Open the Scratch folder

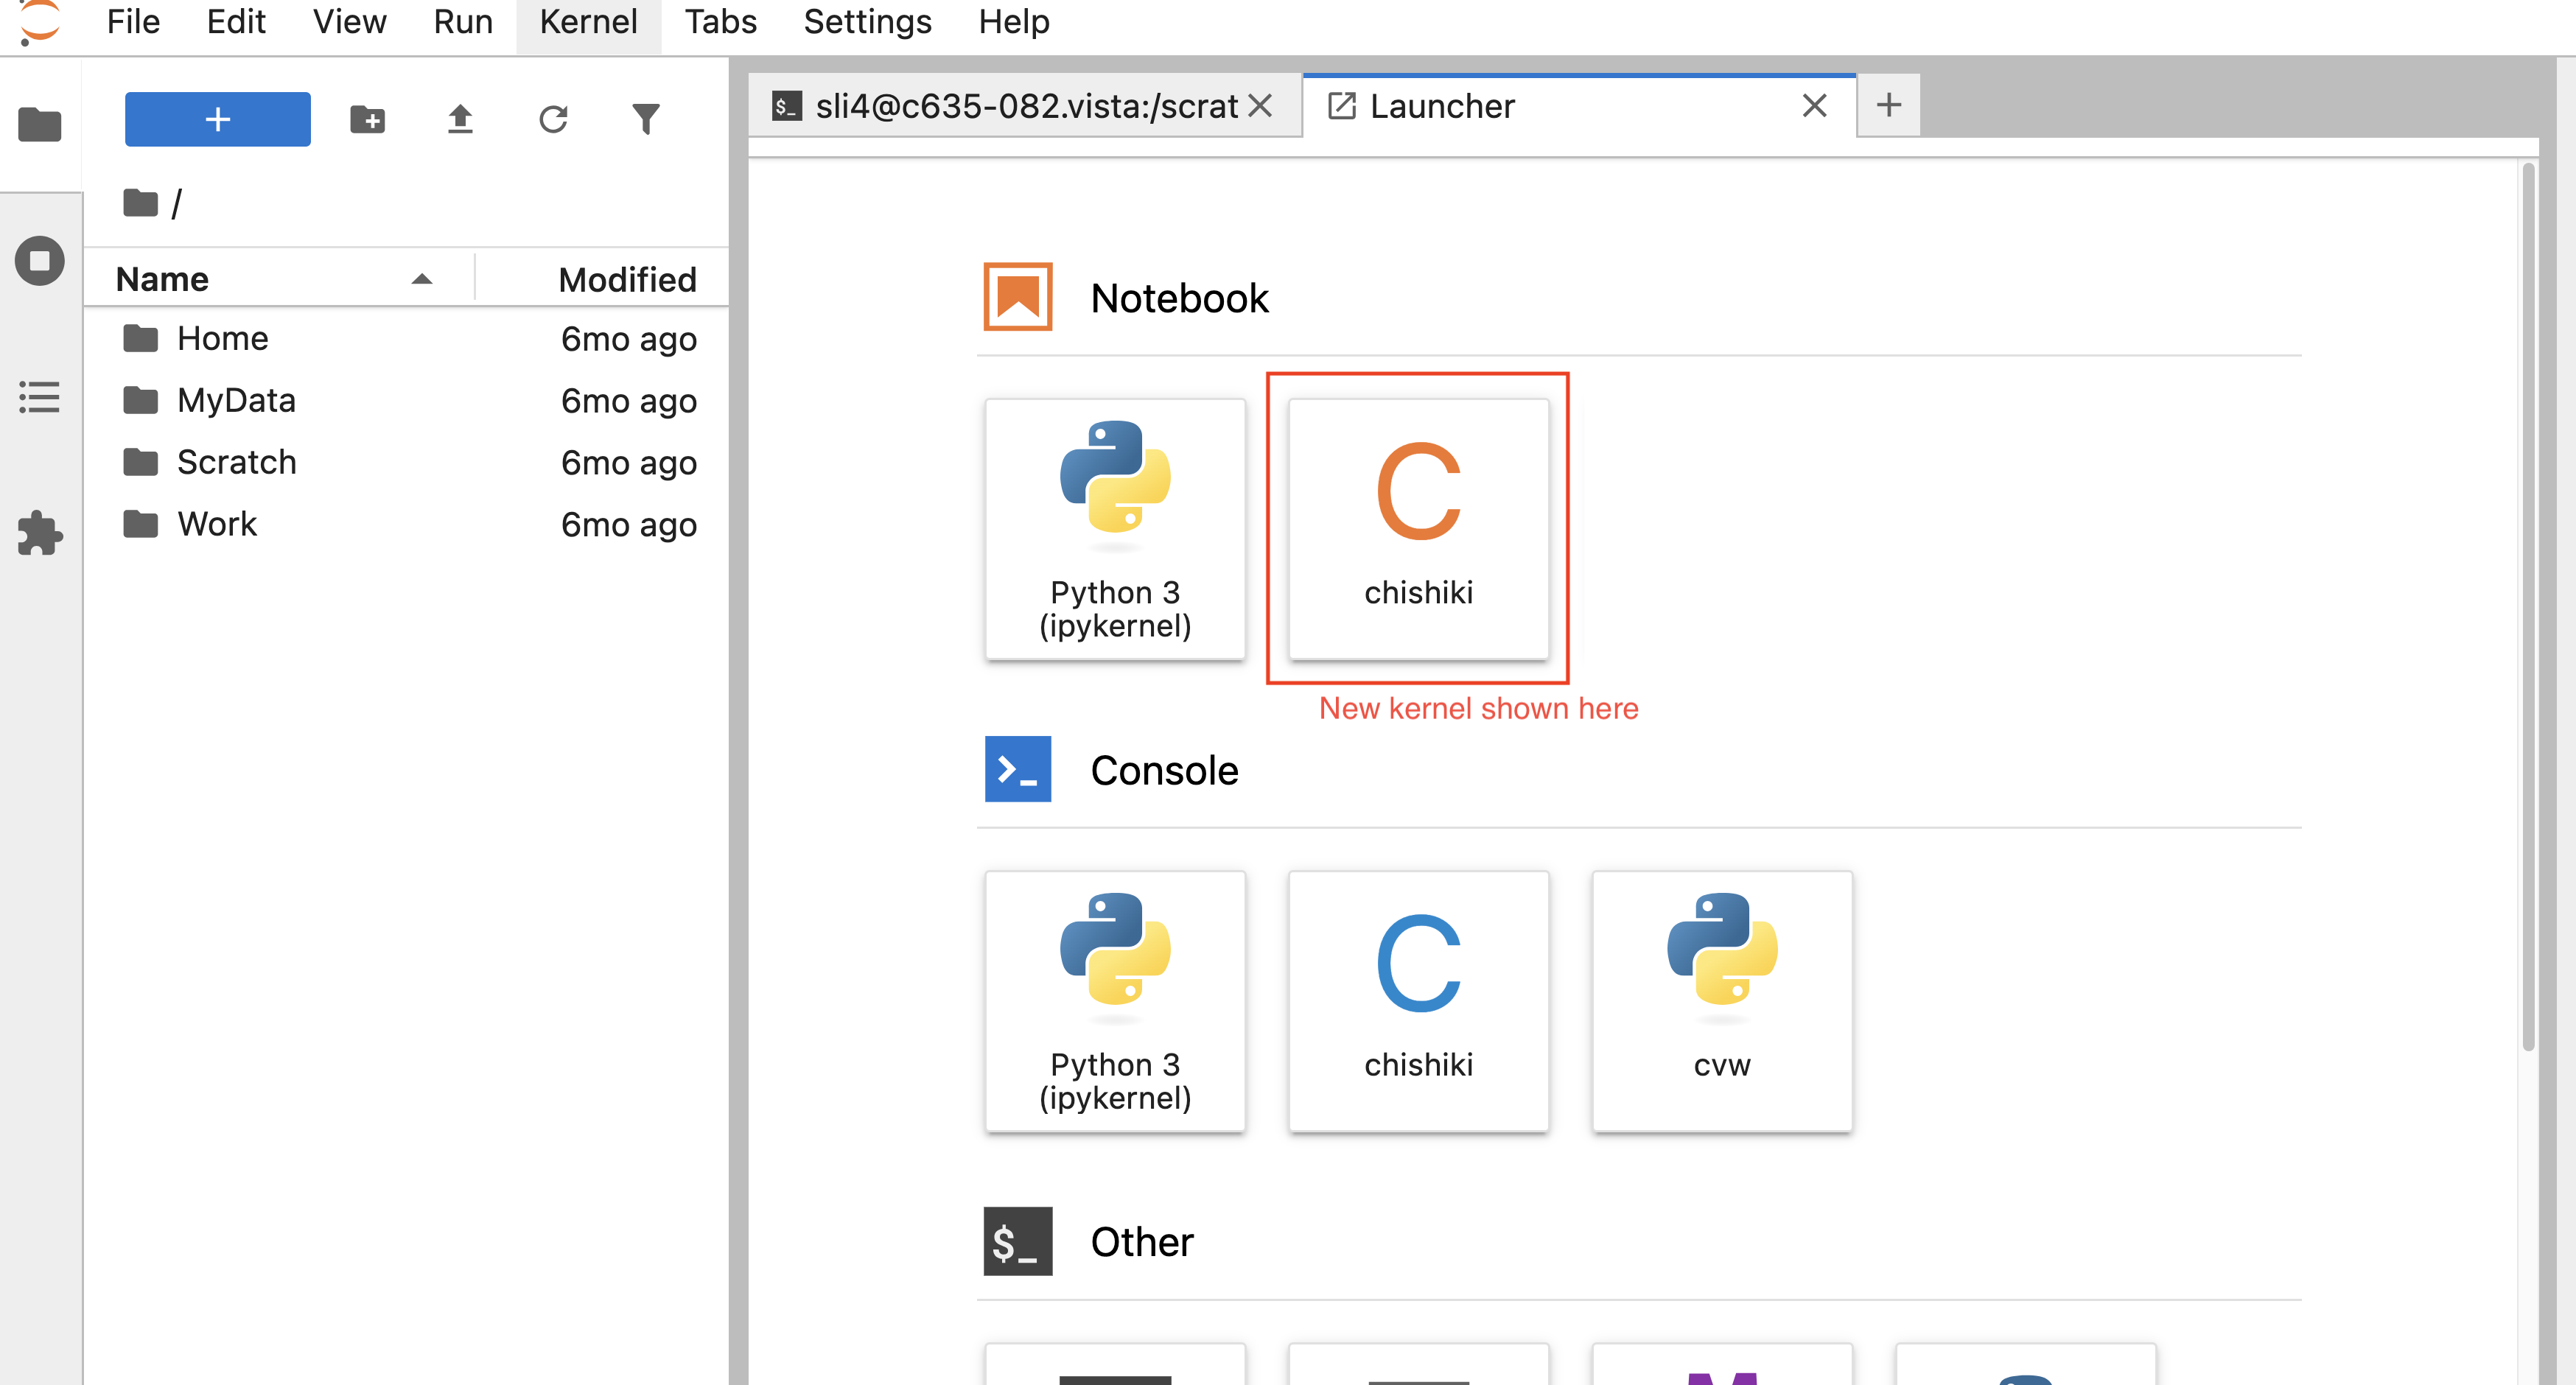[236, 462]
